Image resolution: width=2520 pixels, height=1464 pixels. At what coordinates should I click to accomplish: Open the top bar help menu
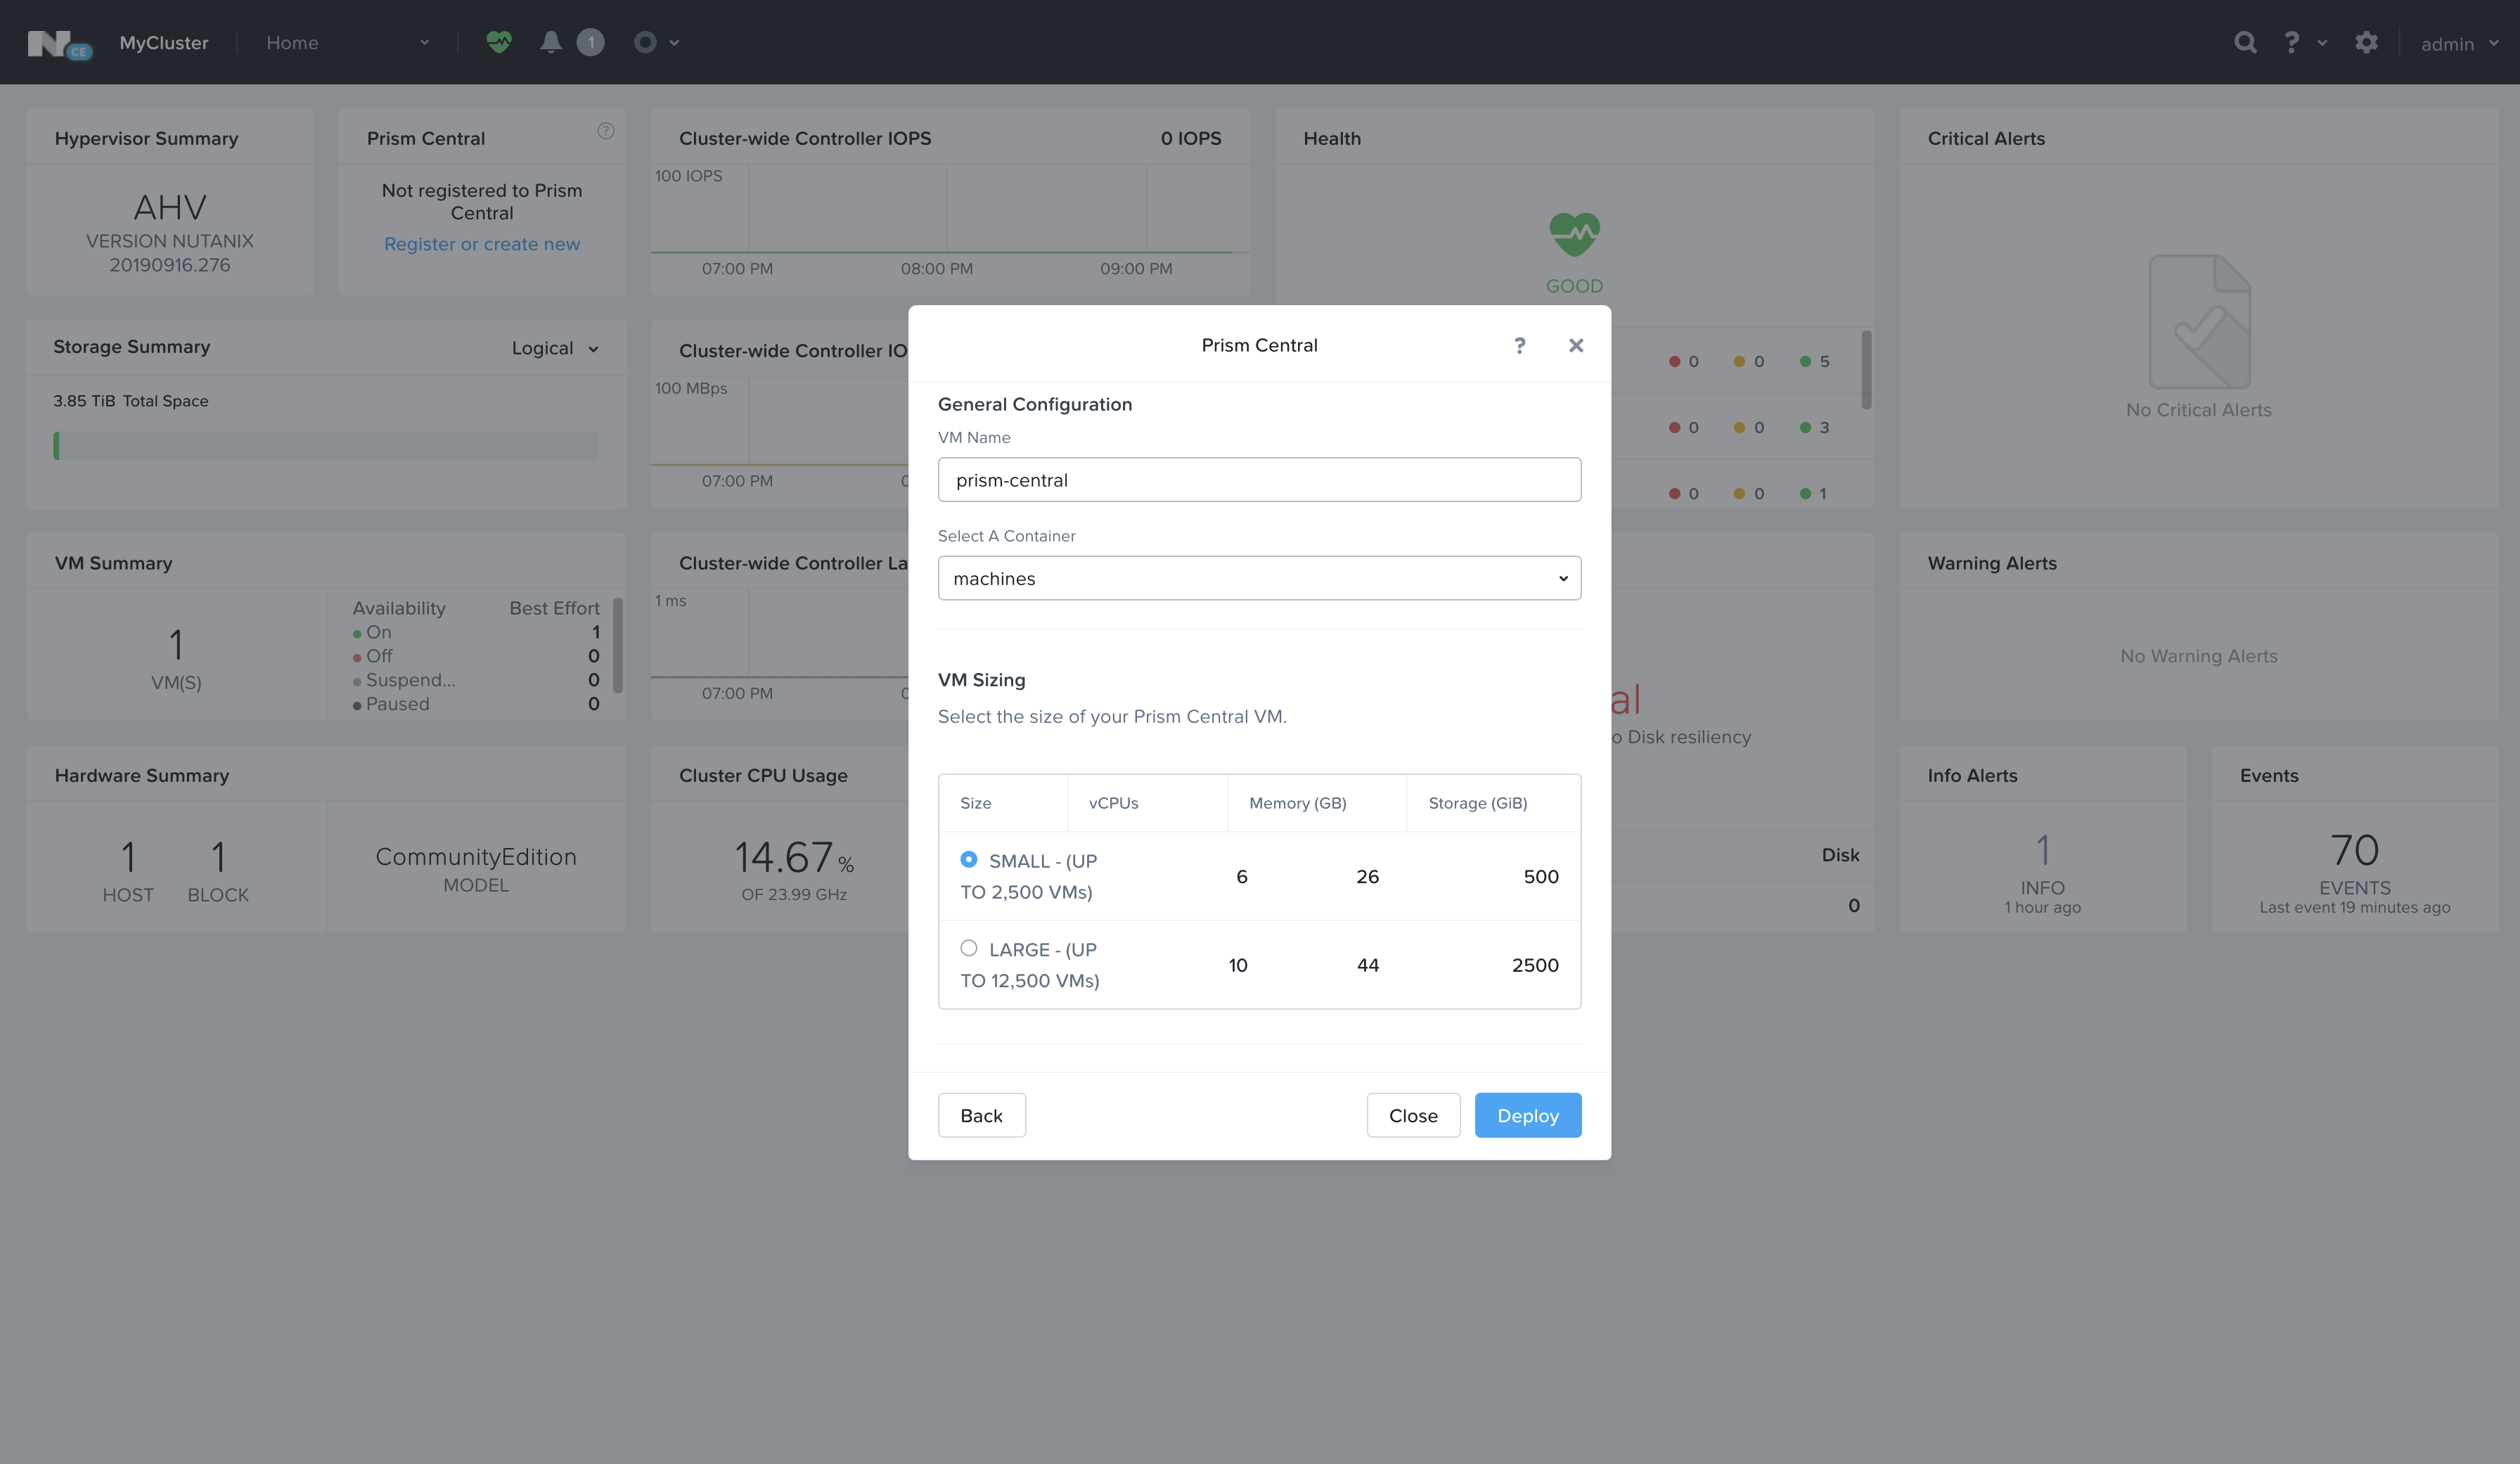click(x=2302, y=43)
